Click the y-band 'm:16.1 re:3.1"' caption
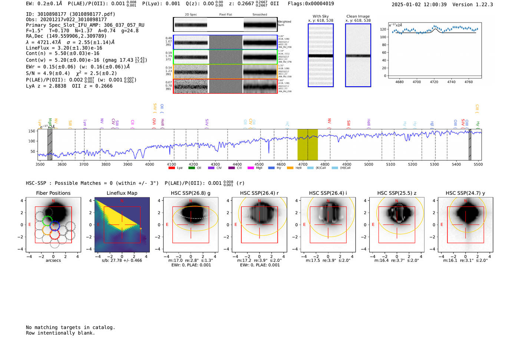The width and height of the screenshot is (519, 353). pyautogui.click(x=465, y=260)
